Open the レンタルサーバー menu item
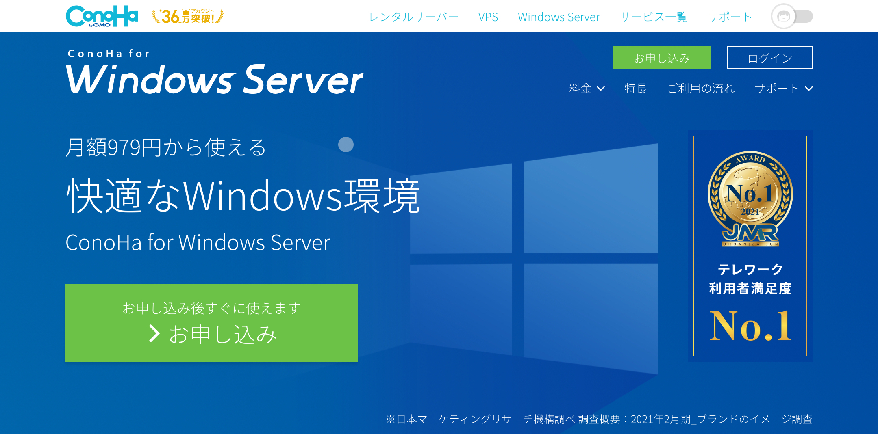The image size is (878, 434). click(x=413, y=17)
